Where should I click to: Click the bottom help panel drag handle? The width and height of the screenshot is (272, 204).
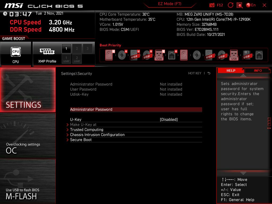[x=243, y=173]
